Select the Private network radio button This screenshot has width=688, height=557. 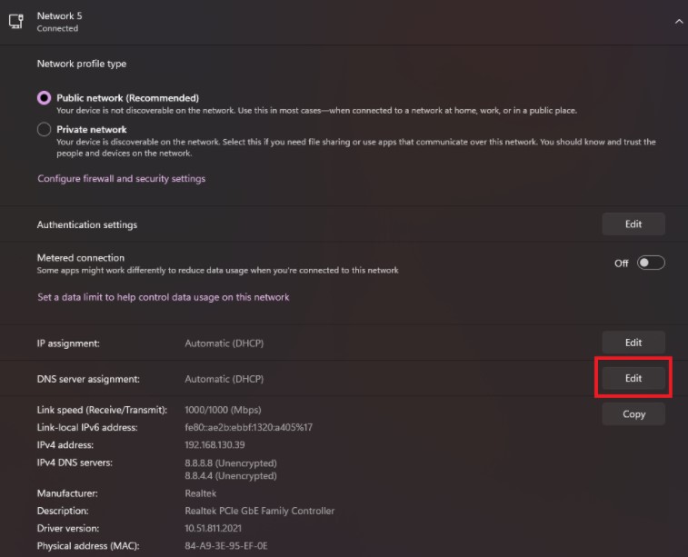[x=44, y=129]
